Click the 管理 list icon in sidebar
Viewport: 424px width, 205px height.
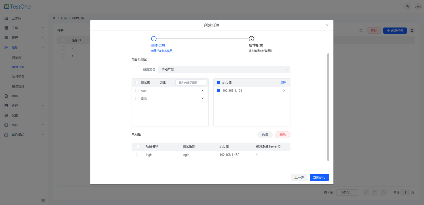[6, 38]
